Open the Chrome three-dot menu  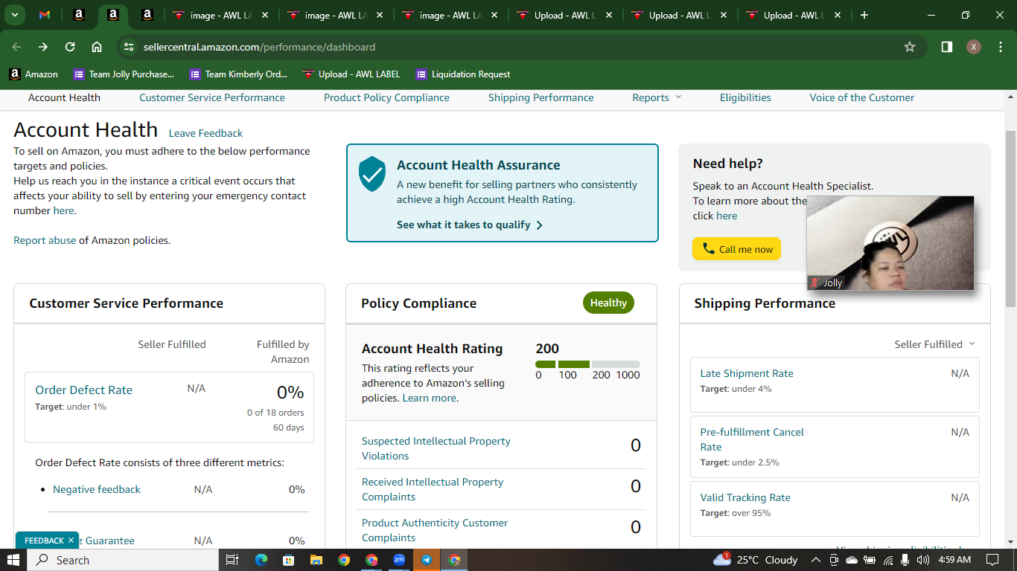tap(999, 47)
